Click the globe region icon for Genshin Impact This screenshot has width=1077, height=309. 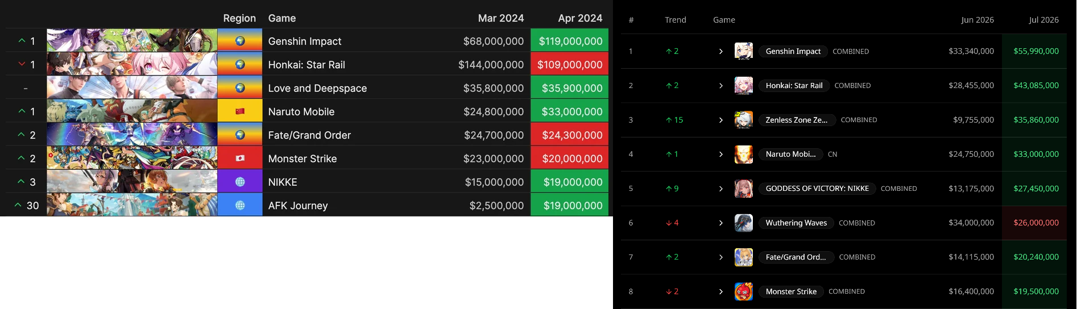tap(240, 41)
